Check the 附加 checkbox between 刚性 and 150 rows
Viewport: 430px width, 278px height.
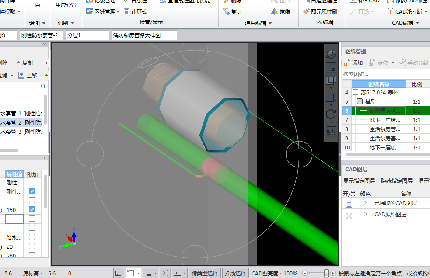point(32,200)
